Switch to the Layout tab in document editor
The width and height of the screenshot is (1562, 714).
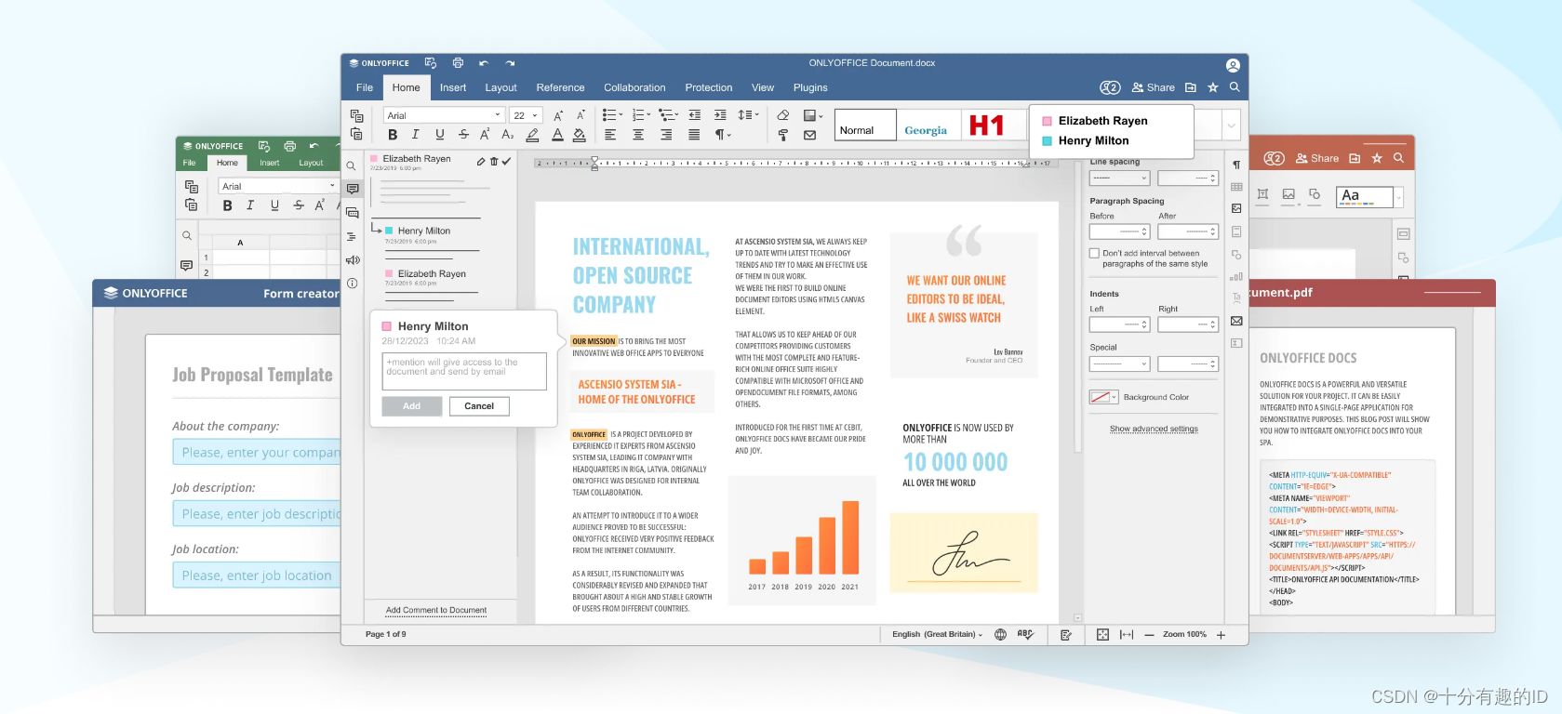coord(501,87)
